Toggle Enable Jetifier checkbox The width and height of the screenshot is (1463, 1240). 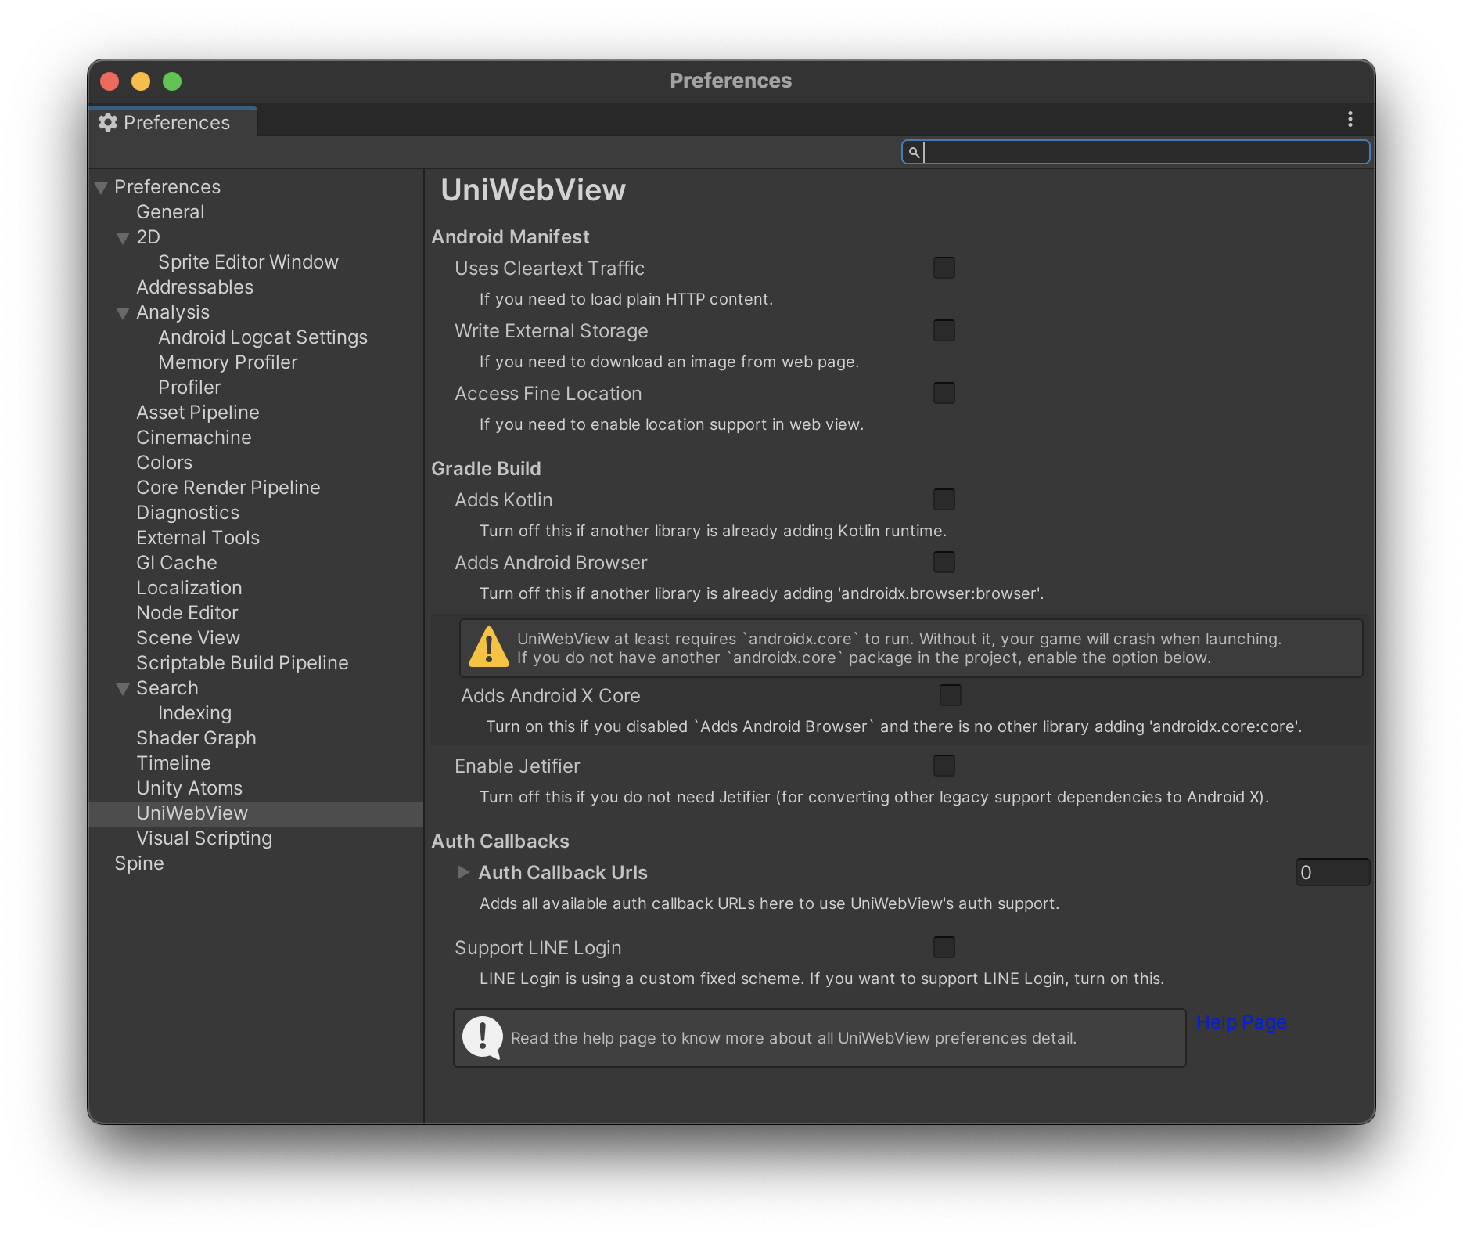944,766
